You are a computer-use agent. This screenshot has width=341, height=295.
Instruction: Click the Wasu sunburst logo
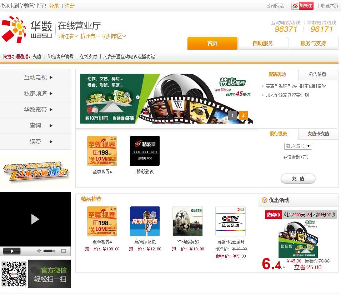pyautogui.click(x=14, y=29)
